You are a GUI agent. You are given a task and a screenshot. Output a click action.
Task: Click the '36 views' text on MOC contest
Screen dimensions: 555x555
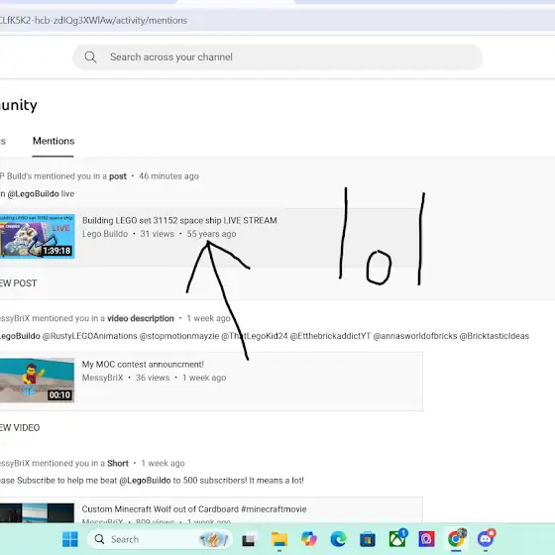click(x=153, y=378)
